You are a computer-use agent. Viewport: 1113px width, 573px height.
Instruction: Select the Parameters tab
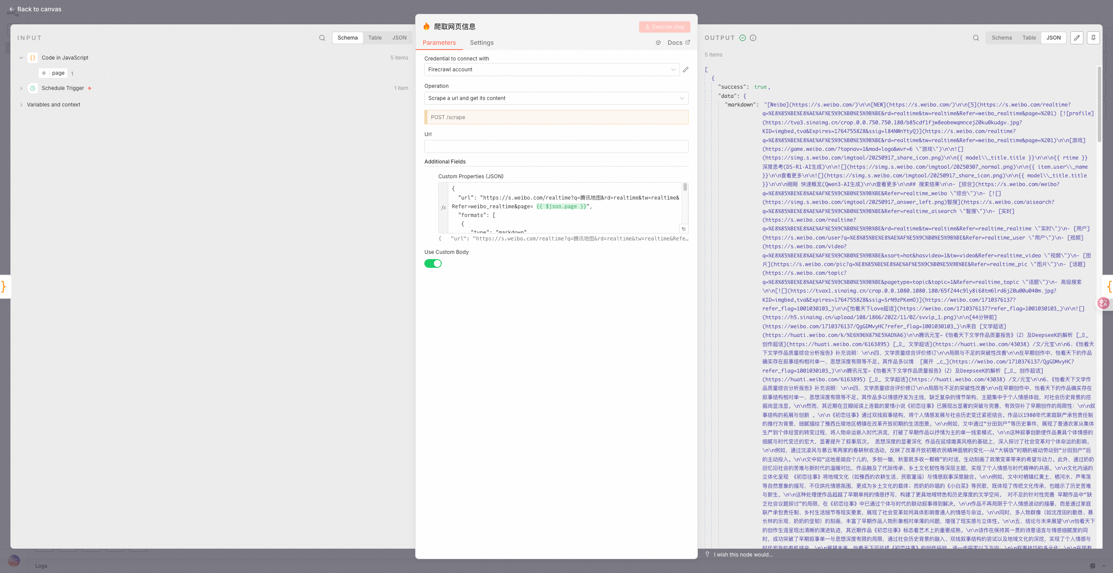click(x=439, y=43)
